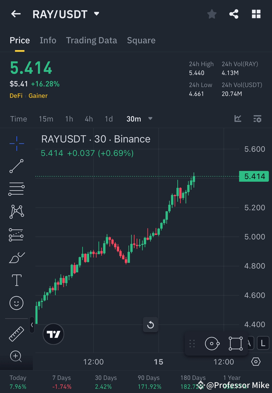Screen dimensions: 272x393
Task: Open the horizontal lines drawing tool
Action: (x=16, y=189)
